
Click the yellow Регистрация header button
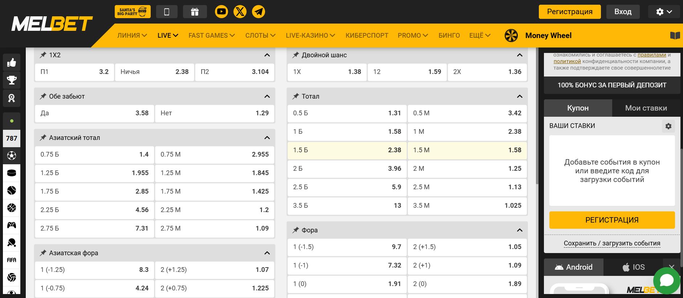(569, 12)
